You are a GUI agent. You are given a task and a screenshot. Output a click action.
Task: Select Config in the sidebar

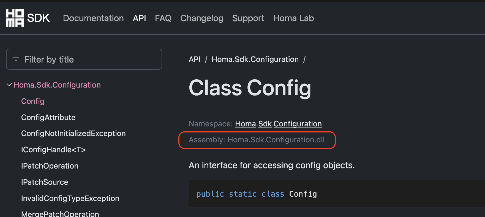32,101
